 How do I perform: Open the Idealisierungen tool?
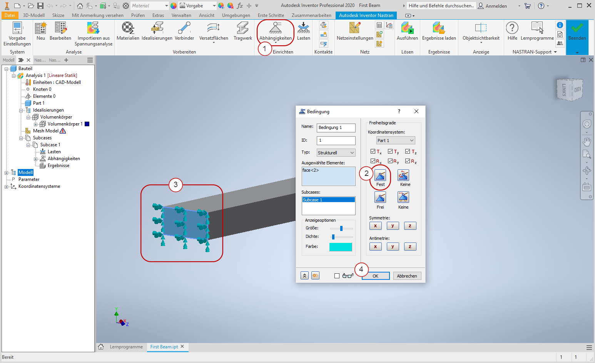[x=157, y=31]
